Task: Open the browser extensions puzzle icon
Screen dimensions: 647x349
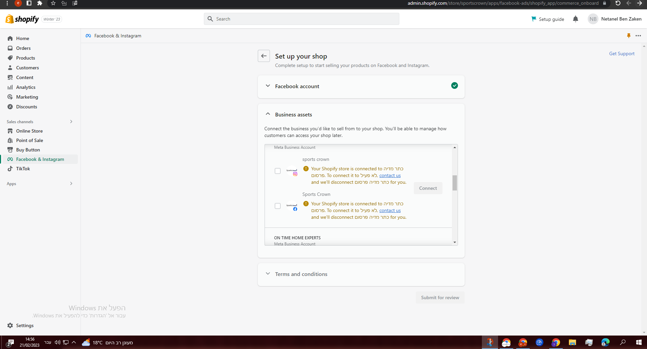Action: click(x=40, y=3)
